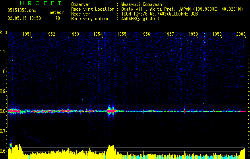Click the strong red meteor echo after 1954

pos(111,111)
